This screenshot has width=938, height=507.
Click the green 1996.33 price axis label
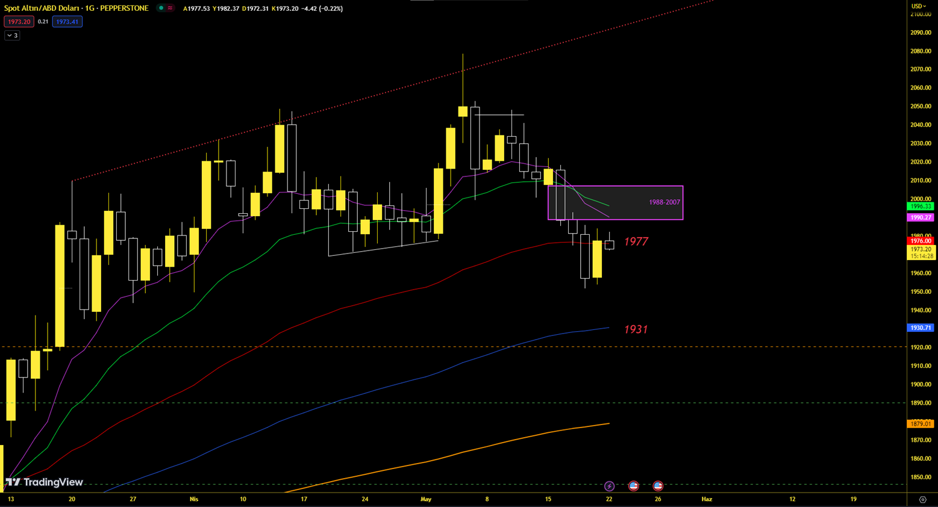[x=921, y=207]
